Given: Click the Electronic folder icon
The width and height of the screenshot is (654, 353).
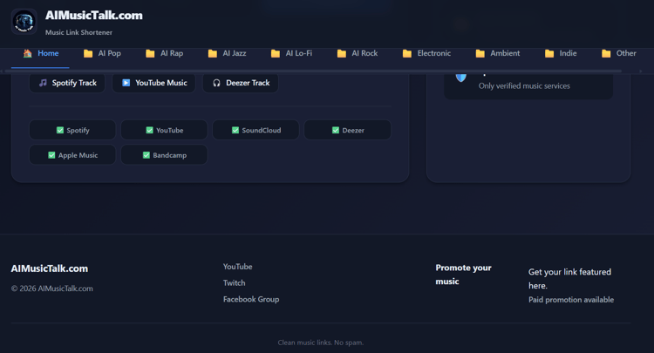Looking at the screenshot, I should [407, 53].
